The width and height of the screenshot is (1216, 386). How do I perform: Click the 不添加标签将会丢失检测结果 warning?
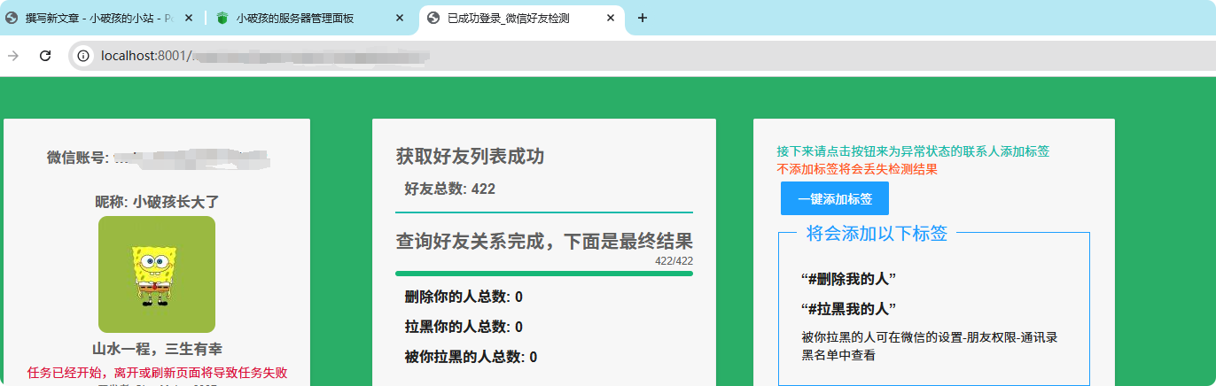click(x=857, y=169)
